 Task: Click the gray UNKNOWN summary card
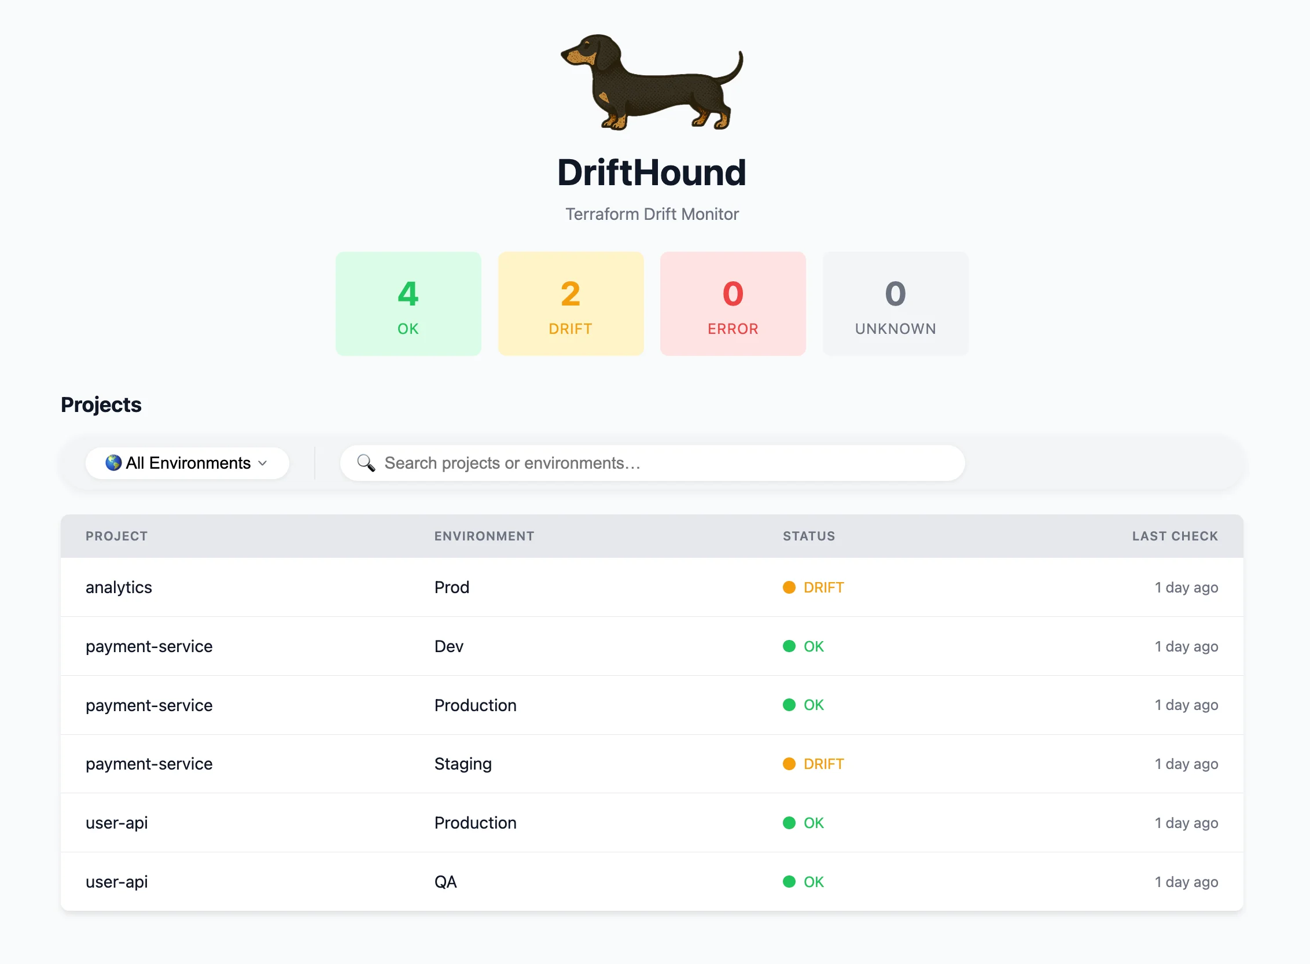pos(895,303)
